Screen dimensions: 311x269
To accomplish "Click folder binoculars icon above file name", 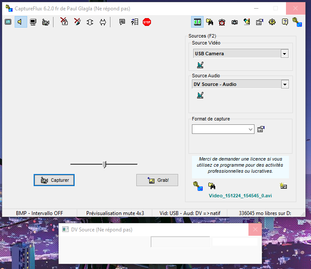I will 212,186.
